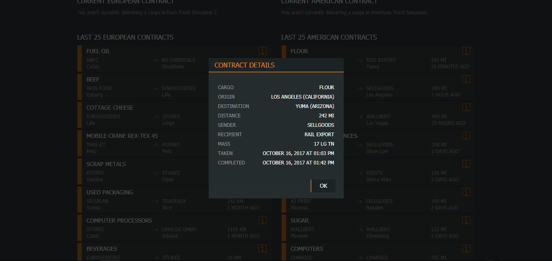The image size is (552, 261).
Task: View info icon for Sierra Vista 126 MI contract
Action: [466, 164]
